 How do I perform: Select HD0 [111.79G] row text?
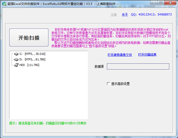point(29,65)
